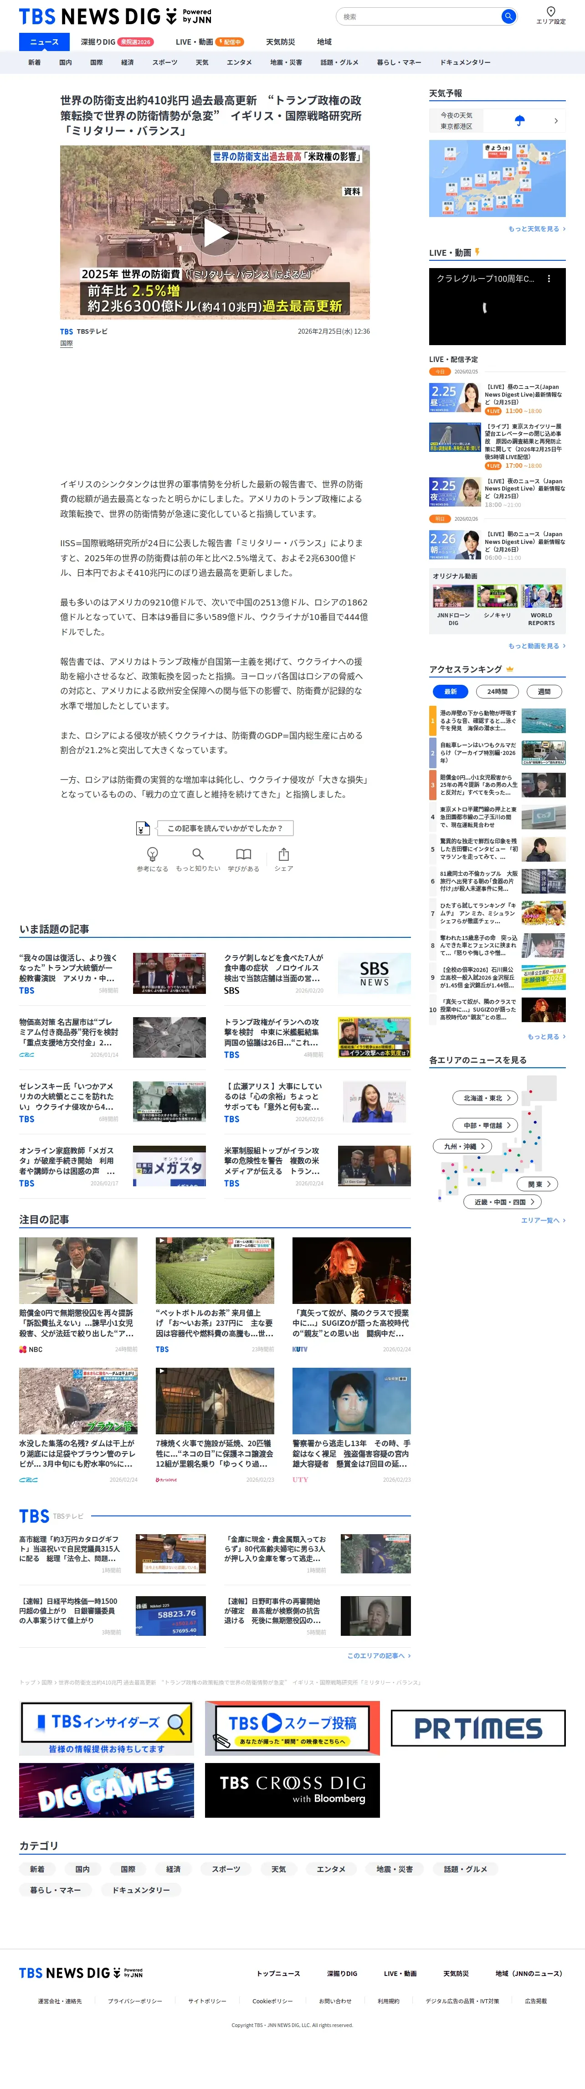Click the TBS NEWS DIG header logo

click(x=115, y=16)
